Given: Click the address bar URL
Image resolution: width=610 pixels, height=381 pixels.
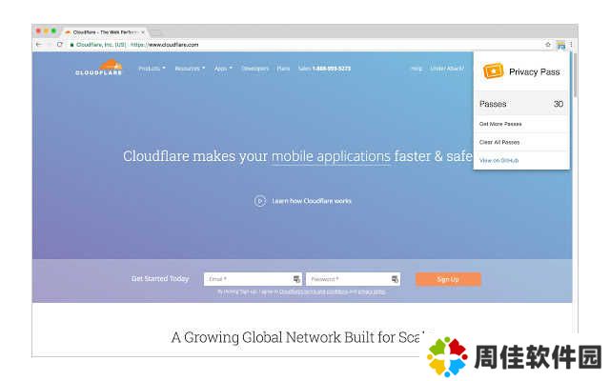Looking at the screenshot, I should 165,45.
